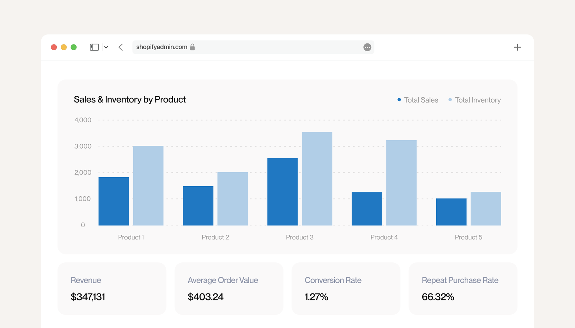575x328 pixels.
Task: Toggle the Total Sales legend item
Action: (418, 100)
